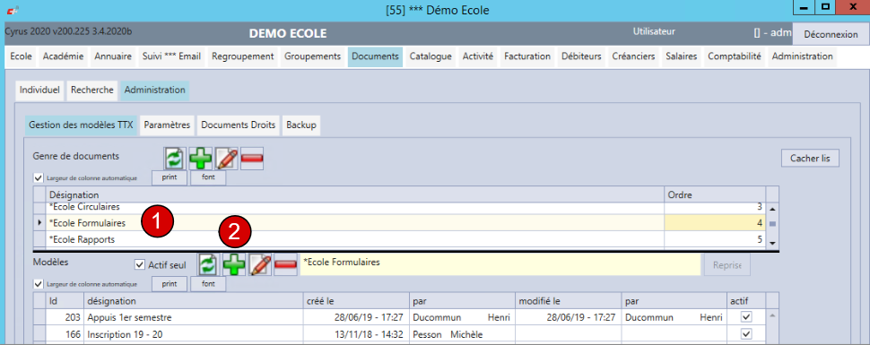The image size is (870, 345).
Task: Click the Déconnexion button
Action: pyautogui.click(x=831, y=34)
